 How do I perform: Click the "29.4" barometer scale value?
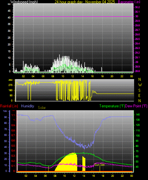(137, 44)
